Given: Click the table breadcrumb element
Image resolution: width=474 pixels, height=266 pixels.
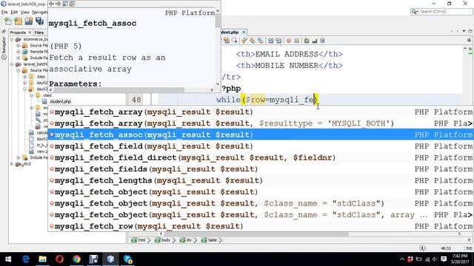Looking at the screenshot, I should pyautogui.click(x=209, y=240).
